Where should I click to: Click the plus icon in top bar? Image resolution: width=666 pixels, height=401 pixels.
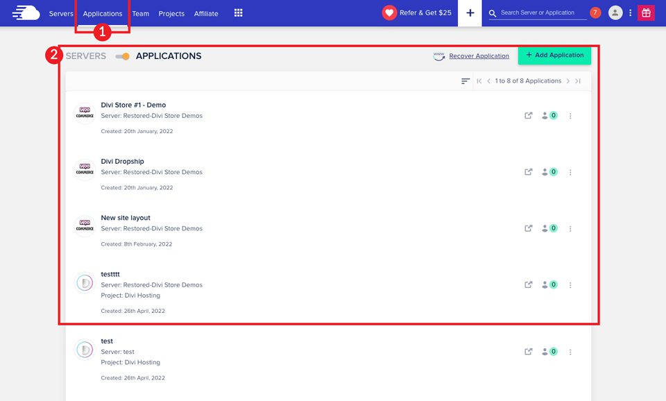tap(470, 13)
